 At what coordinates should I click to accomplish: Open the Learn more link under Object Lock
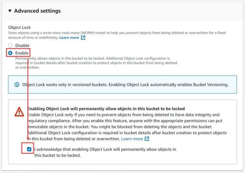pos(69,37)
